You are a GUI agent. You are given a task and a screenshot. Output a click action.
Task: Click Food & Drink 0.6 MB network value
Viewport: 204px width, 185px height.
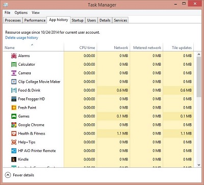pyautogui.click(x=122, y=90)
